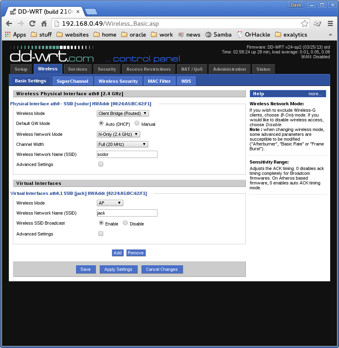The image size is (339, 348).
Task: Click the jack SSID input field
Action: (x=127, y=213)
